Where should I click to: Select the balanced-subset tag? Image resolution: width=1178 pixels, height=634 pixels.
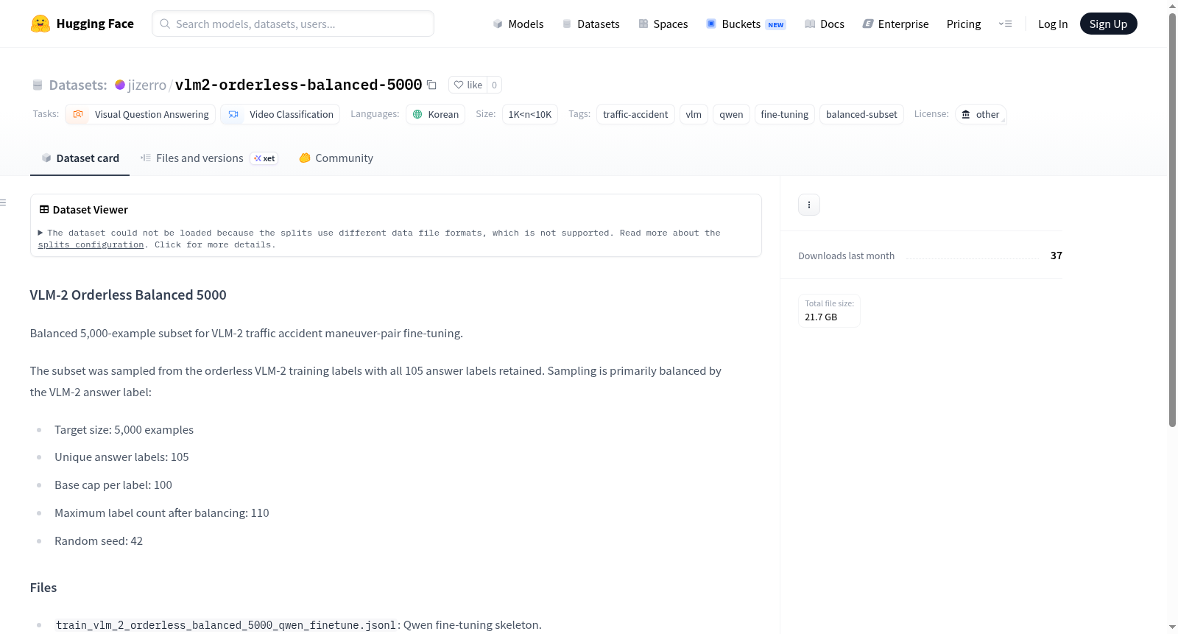click(x=861, y=114)
